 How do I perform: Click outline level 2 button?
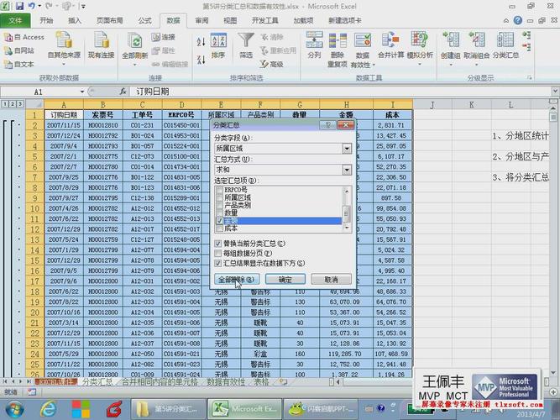pyautogui.click(x=13, y=104)
